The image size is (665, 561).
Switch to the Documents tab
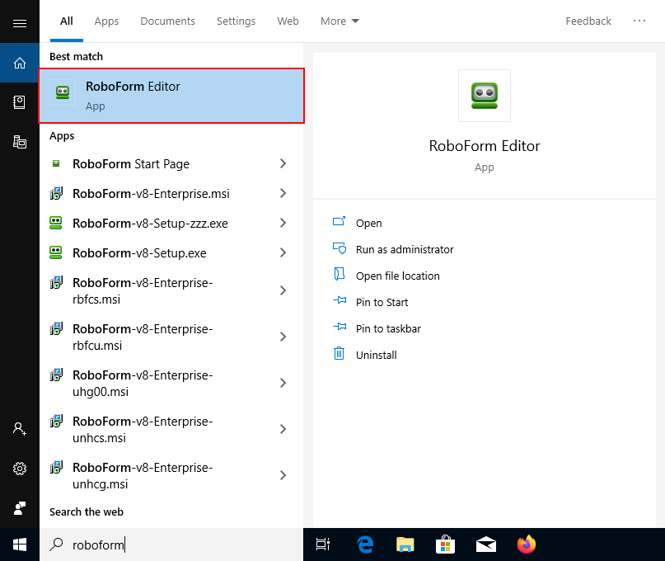167,21
